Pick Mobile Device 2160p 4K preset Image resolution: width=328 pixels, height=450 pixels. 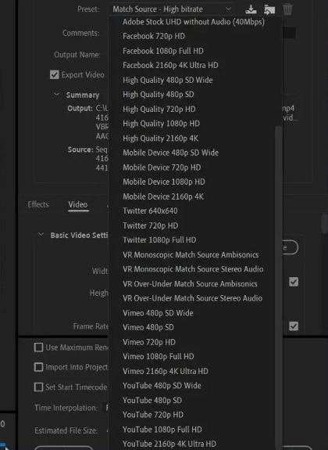[x=163, y=196]
